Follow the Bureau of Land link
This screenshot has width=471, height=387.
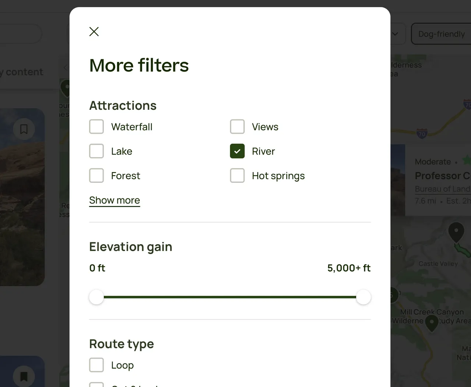(442, 189)
